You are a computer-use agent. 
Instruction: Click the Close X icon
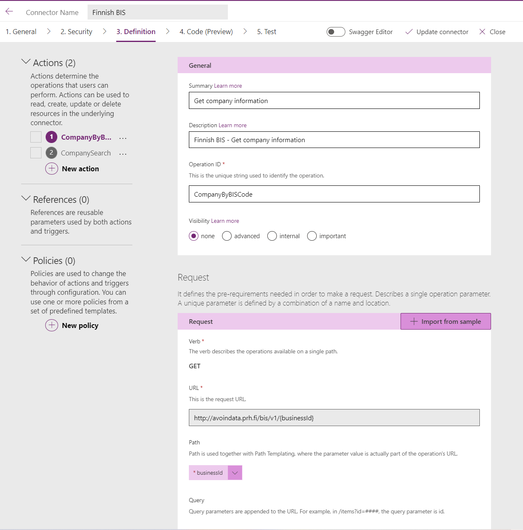click(x=482, y=32)
